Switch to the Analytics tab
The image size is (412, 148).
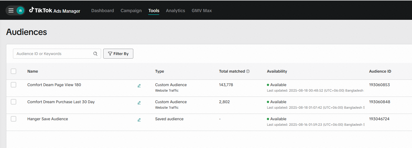(x=175, y=11)
